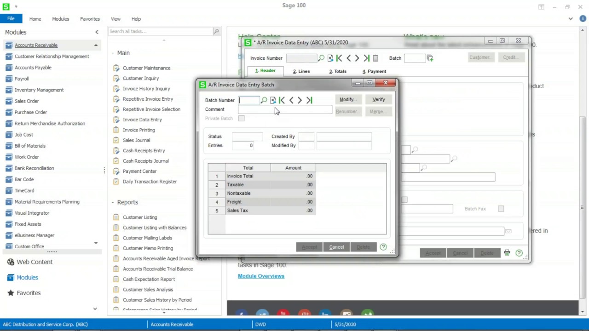Viewport: 589px width, 331px height.
Task: Switch to the 2. Lines tab
Action: click(x=301, y=71)
